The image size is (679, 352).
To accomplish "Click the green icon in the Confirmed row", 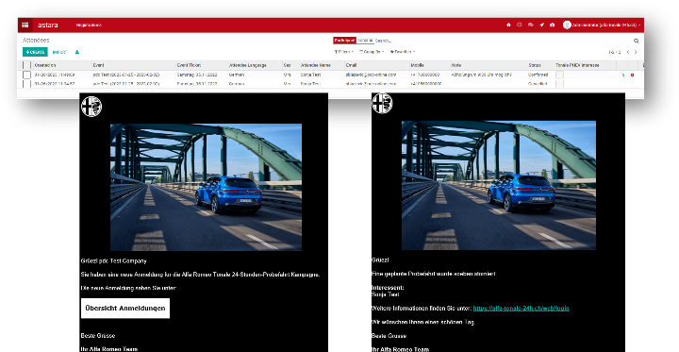I will (623, 75).
